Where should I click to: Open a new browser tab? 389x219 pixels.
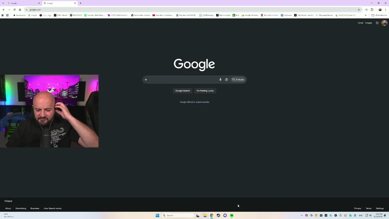tap(81, 3)
